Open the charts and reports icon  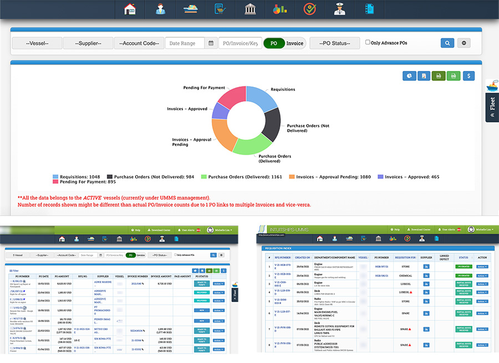(279, 9)
